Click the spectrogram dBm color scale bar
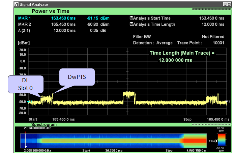Image resolution: width=232 pixels, height=153 pixels. point(221,140)
